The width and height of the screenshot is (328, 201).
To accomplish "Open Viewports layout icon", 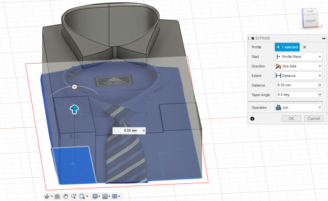I will point(115,196).
